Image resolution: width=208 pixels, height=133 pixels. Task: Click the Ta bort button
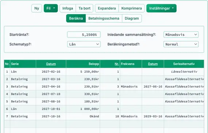(84, 8)
